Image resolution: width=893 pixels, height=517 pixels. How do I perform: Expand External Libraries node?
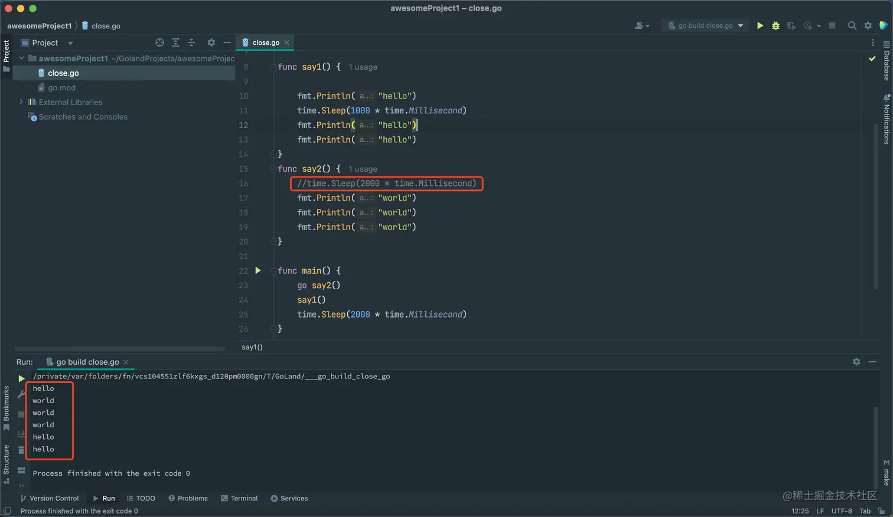point(21,102)
